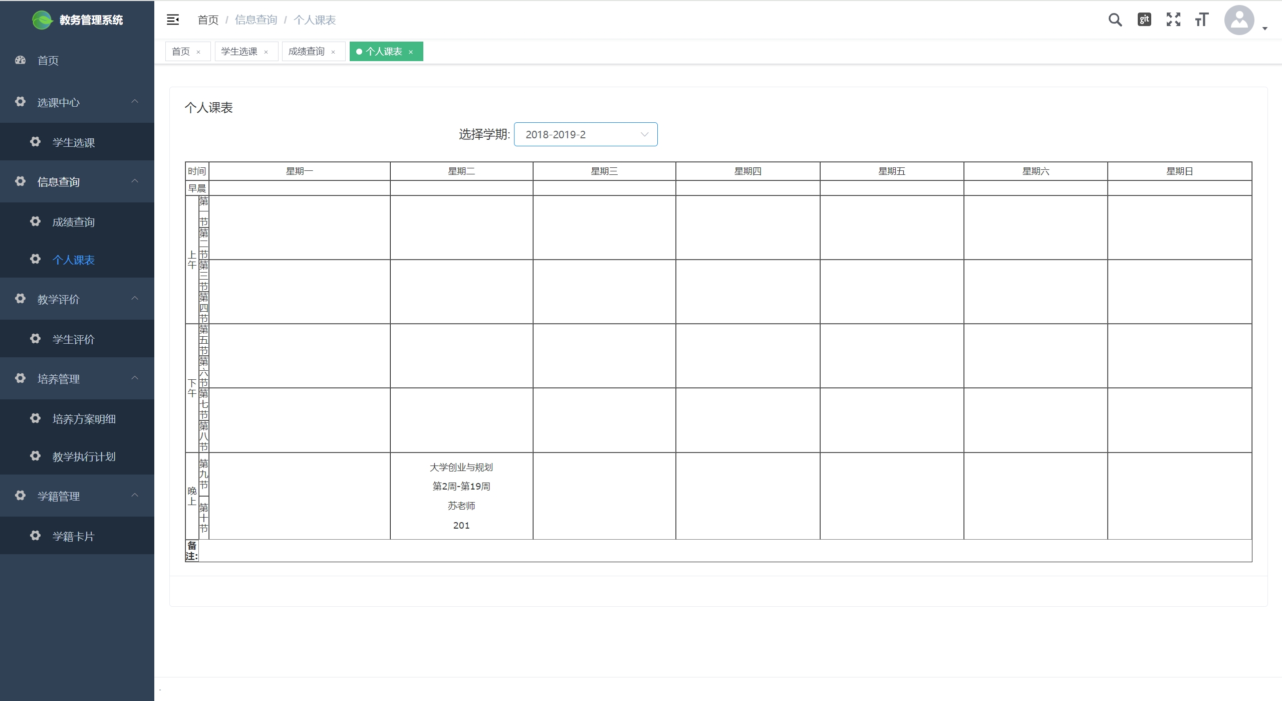
Task: Open 学生评价 in the sidebar
Action: [x=73, y=339]
